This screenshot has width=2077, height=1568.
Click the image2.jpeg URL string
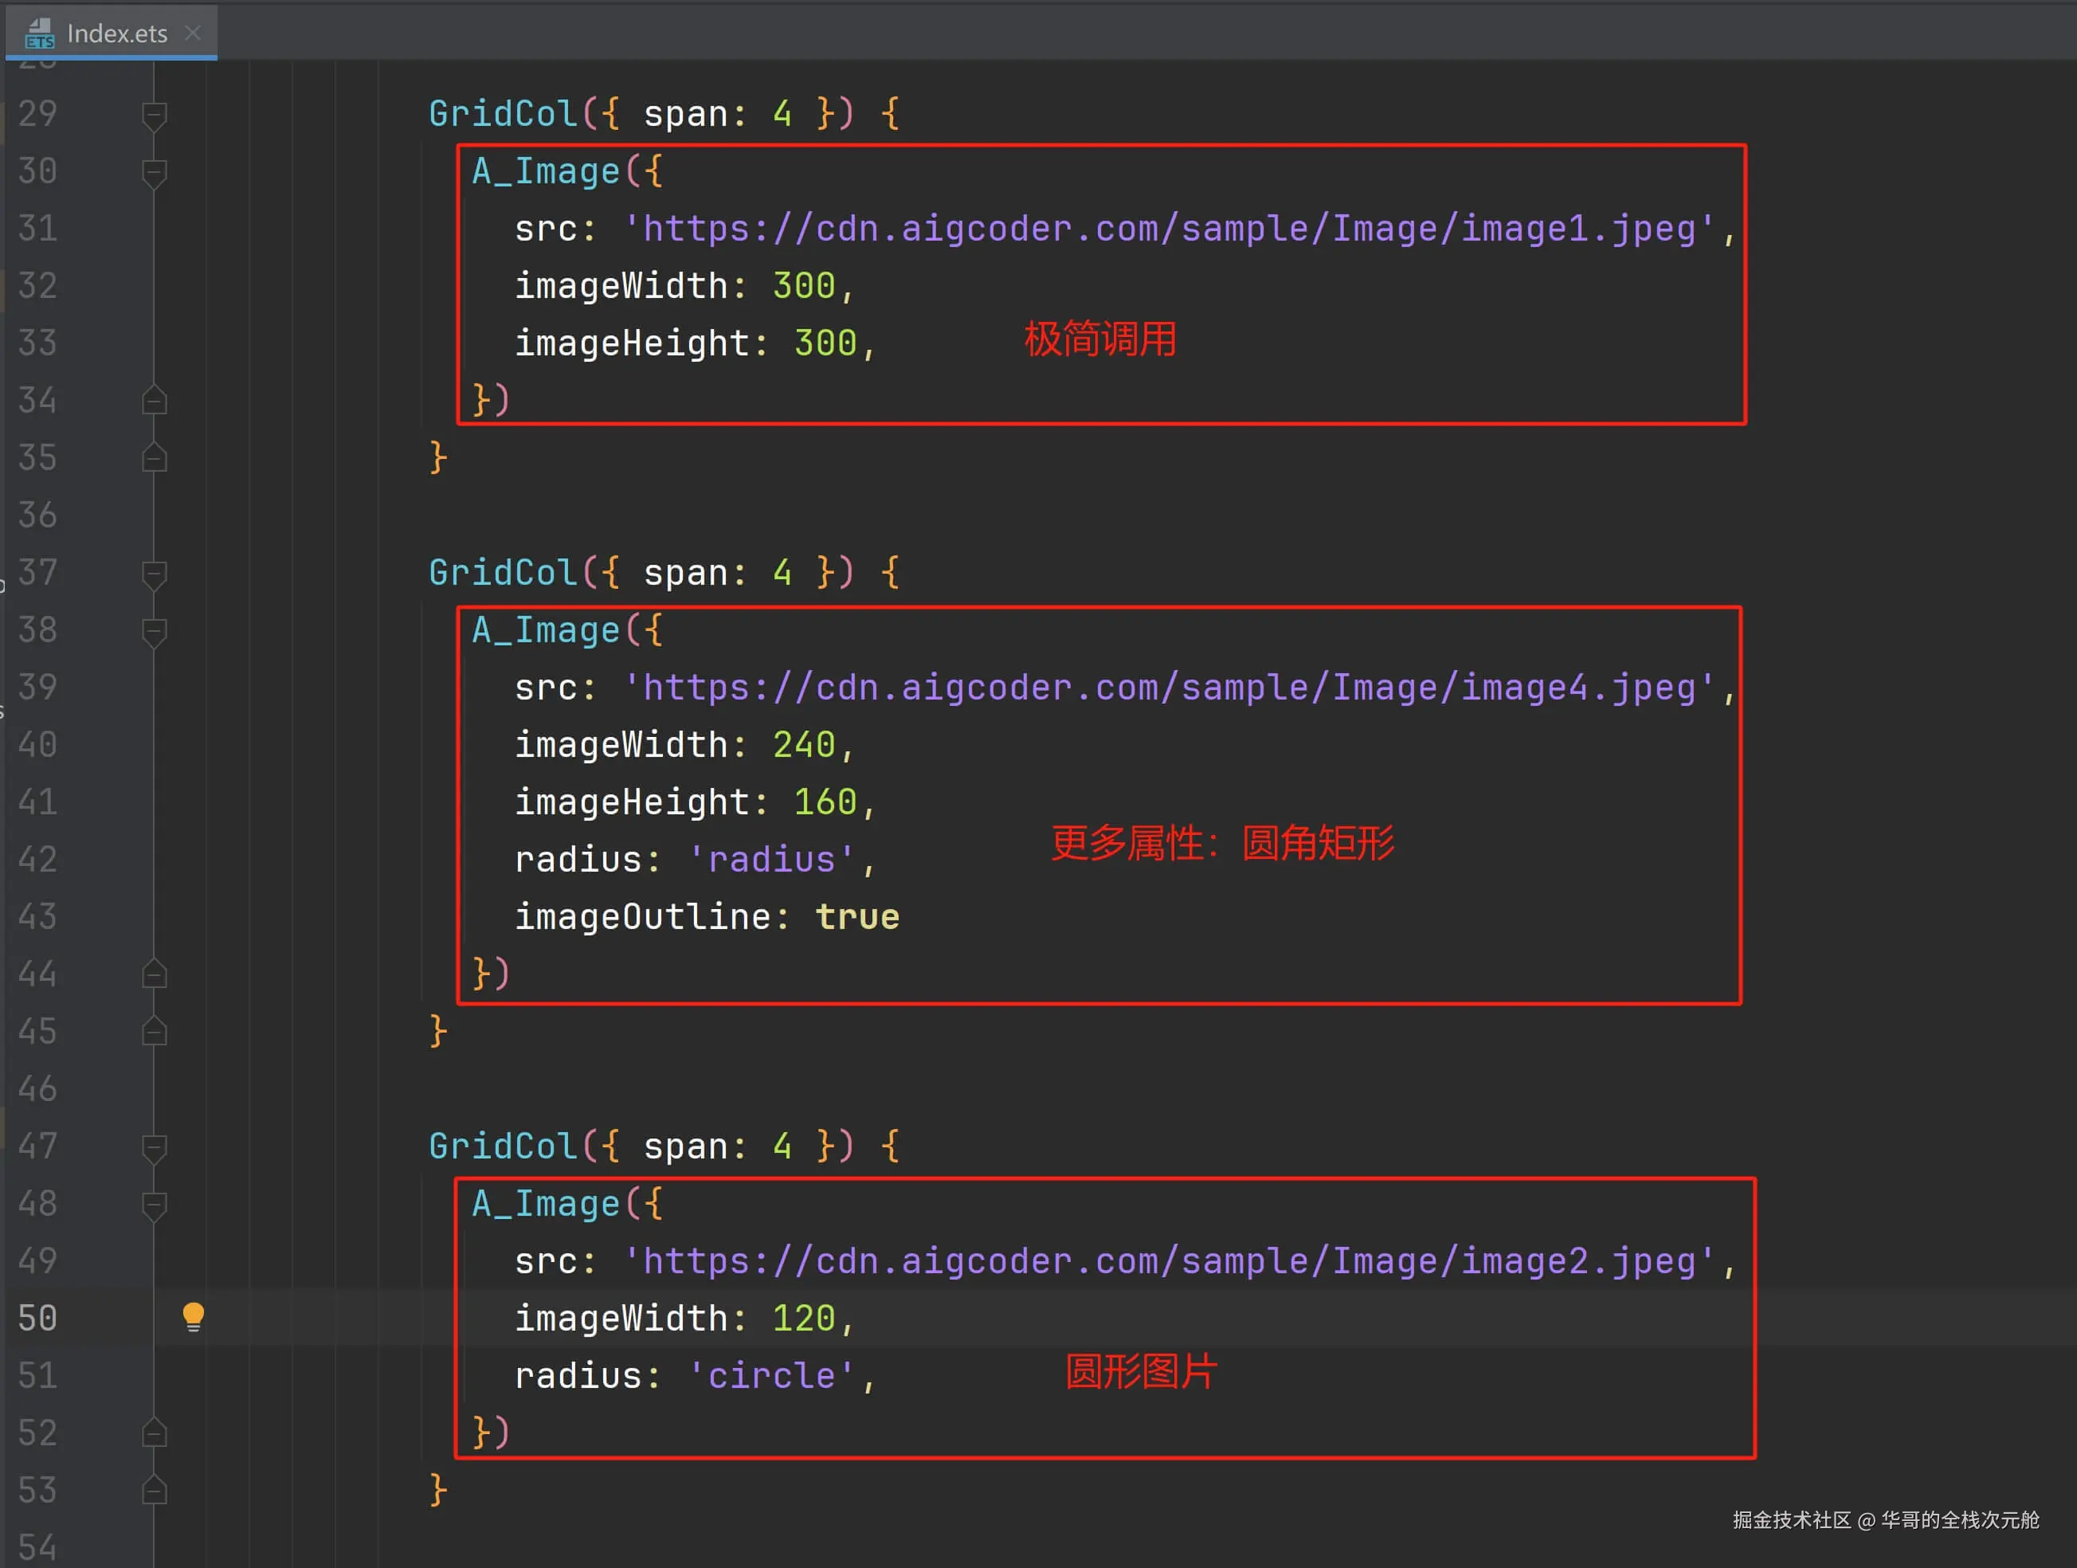pos(1168,1261)
